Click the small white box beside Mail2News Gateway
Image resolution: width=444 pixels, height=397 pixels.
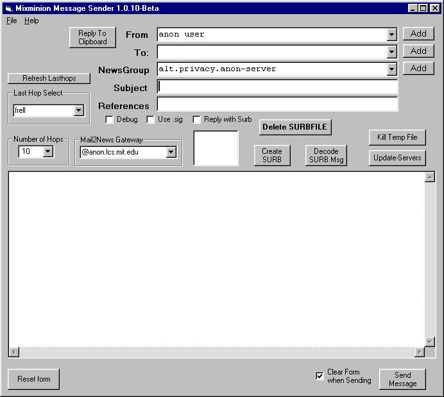point(216,148)
